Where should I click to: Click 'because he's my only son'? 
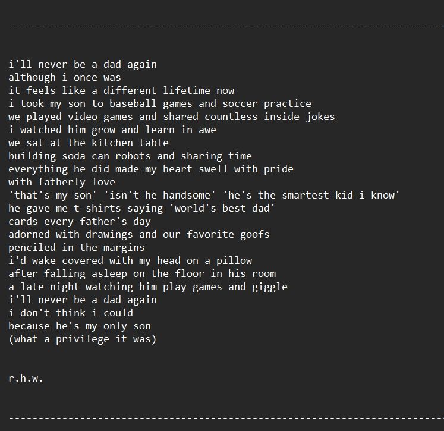point(80,326)
